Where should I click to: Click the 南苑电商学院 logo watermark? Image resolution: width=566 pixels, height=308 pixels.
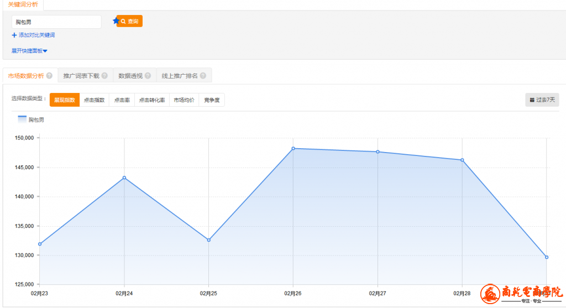(521, 294)
